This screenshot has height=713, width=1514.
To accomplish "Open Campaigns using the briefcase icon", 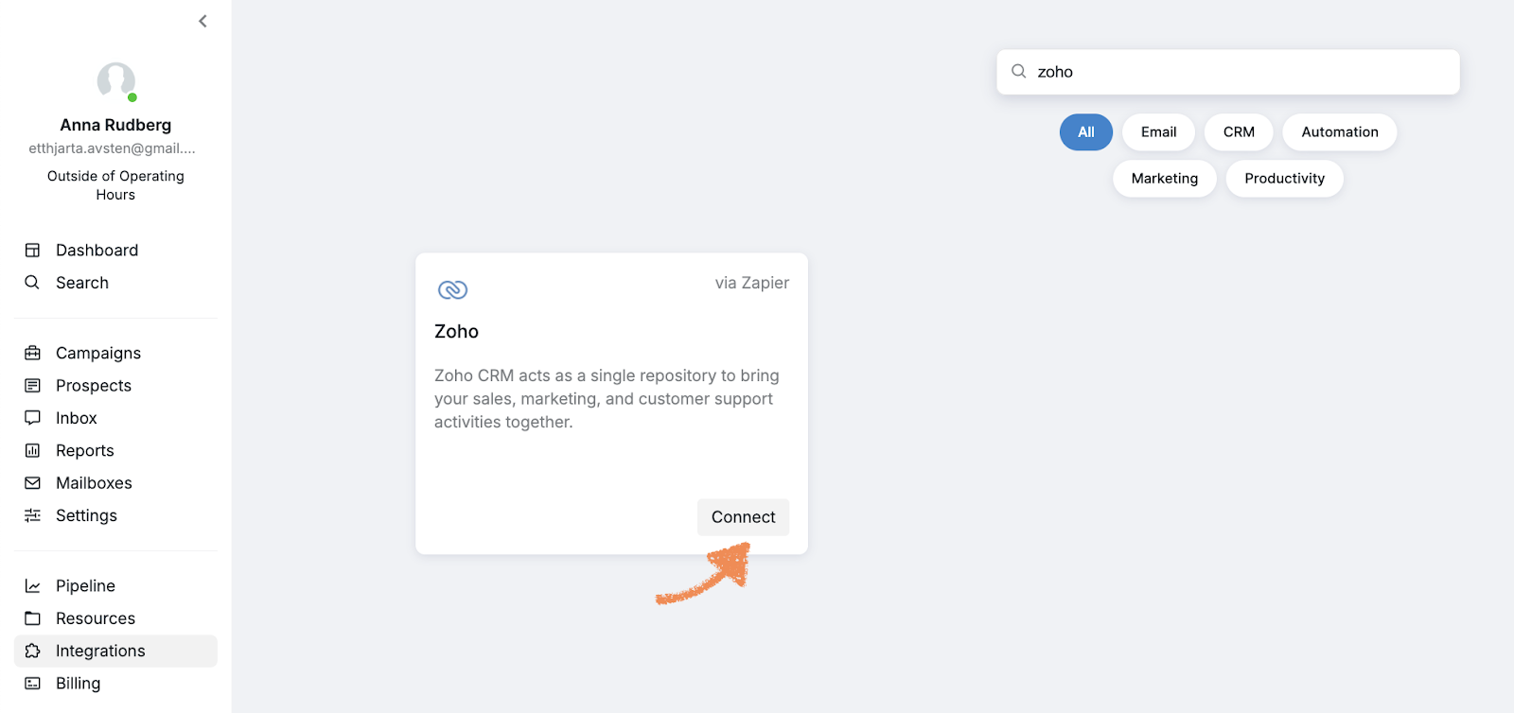I will (32, 353).
